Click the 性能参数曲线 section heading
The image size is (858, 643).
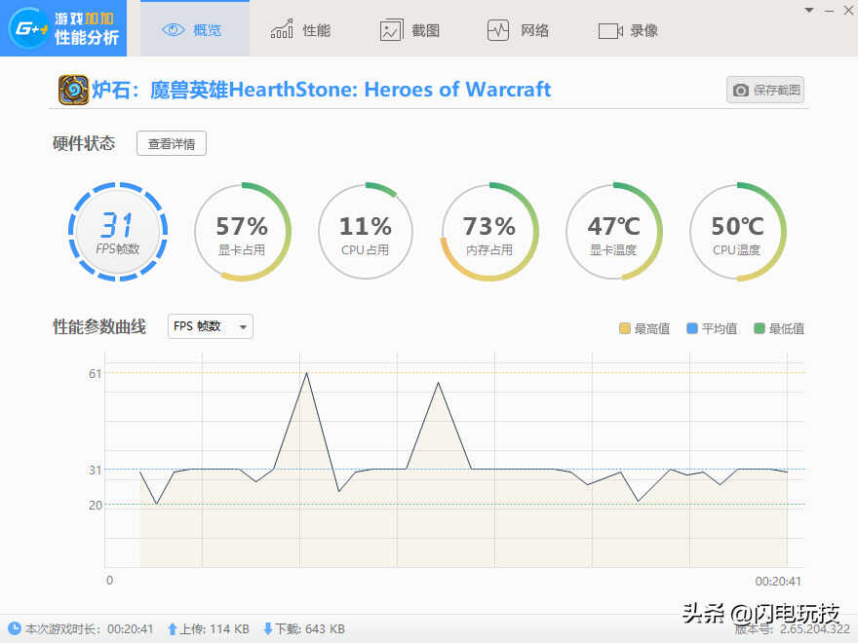pyautogui.click(x=99, y=326)
